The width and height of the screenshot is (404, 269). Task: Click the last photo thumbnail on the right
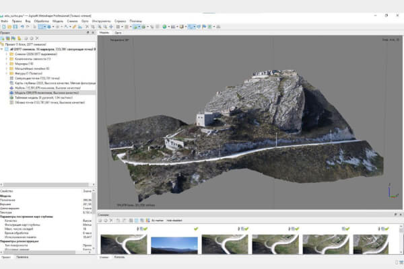[371, 244]
